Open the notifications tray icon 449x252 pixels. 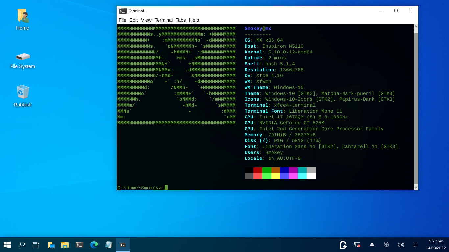415,245
